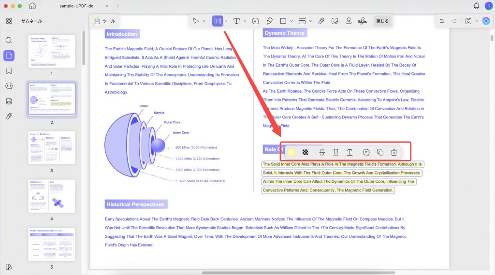Open the home icon in title bar
The width and height of the screenshot is (495, 275).
(x=32, y=6)
